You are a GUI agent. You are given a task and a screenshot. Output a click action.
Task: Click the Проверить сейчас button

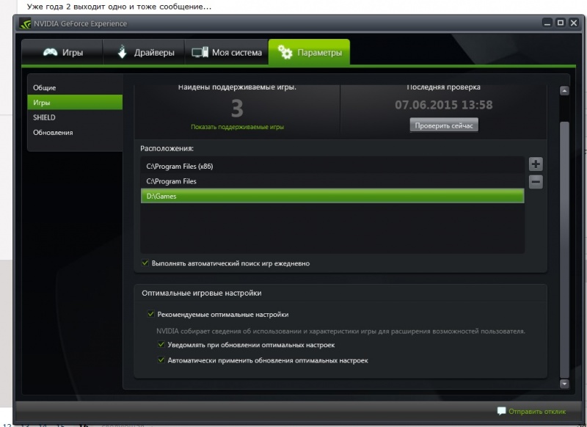click(444, 125)
